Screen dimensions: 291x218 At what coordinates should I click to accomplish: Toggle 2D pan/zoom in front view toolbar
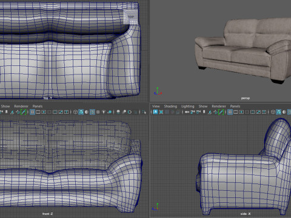pyautogui.click(x=18, y=112)
